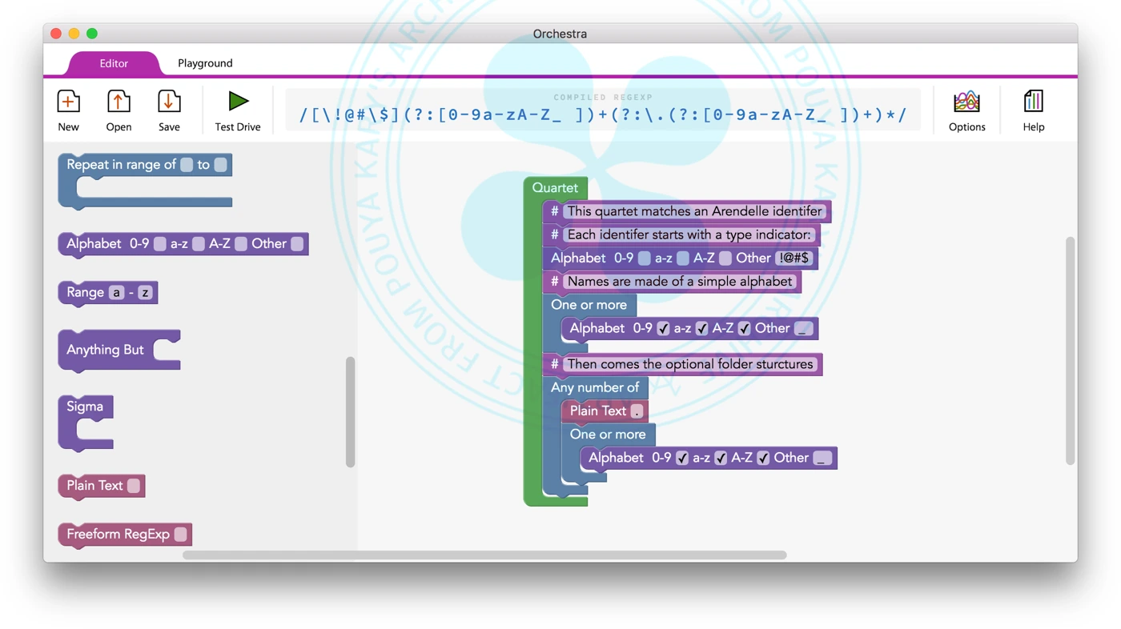Screen dimensions: 1121x629
Task: Click the New file icon
Action: [68, 102]
